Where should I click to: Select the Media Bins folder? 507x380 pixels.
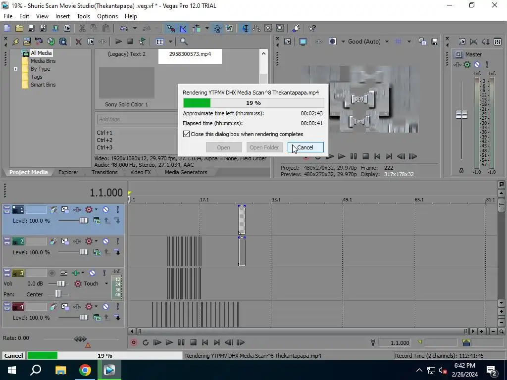43,61
